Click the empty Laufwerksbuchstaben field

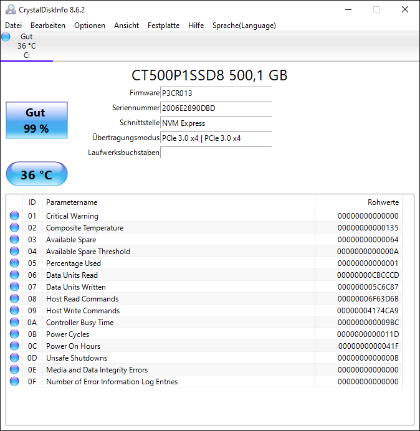click(x=216, y=153)
